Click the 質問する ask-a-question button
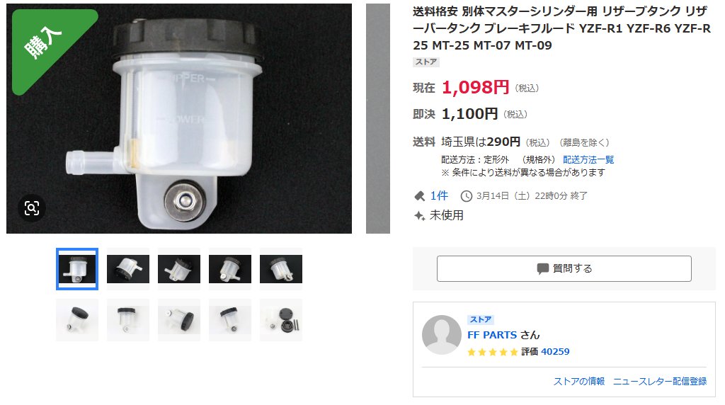Screen dimensions: 725x405 tap(564, 268)
